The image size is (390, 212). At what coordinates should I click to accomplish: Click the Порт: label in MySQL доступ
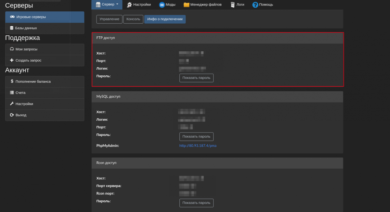pyautogui.click(x=101, y=127)
